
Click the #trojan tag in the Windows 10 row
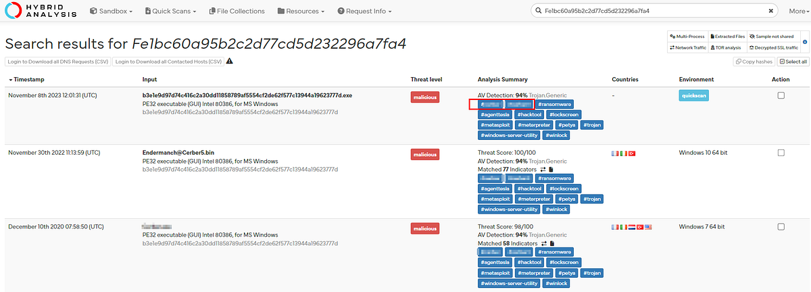point(591,199)
